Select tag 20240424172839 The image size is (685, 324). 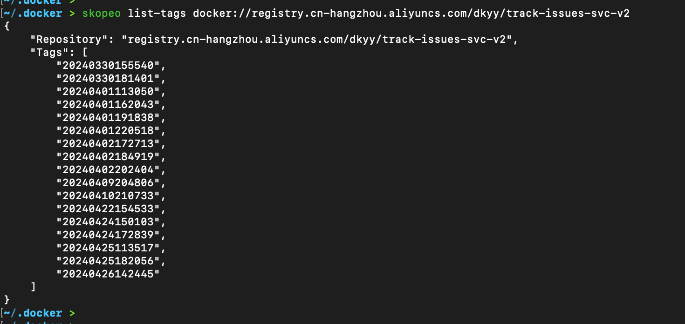(x=108, y=235)
